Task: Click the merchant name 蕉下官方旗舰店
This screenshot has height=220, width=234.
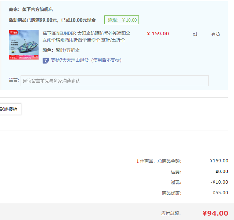Action: (x=37, y=10)
